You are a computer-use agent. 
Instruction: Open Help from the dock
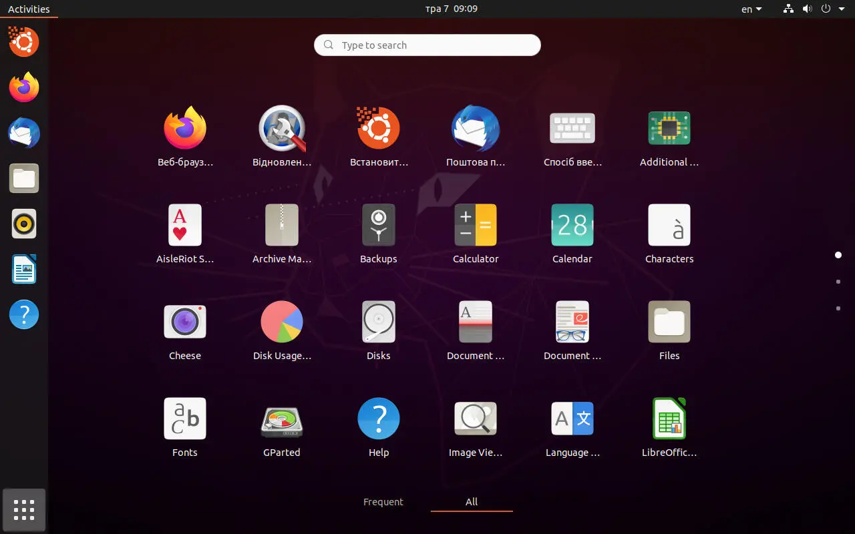[x=24, y=314]
